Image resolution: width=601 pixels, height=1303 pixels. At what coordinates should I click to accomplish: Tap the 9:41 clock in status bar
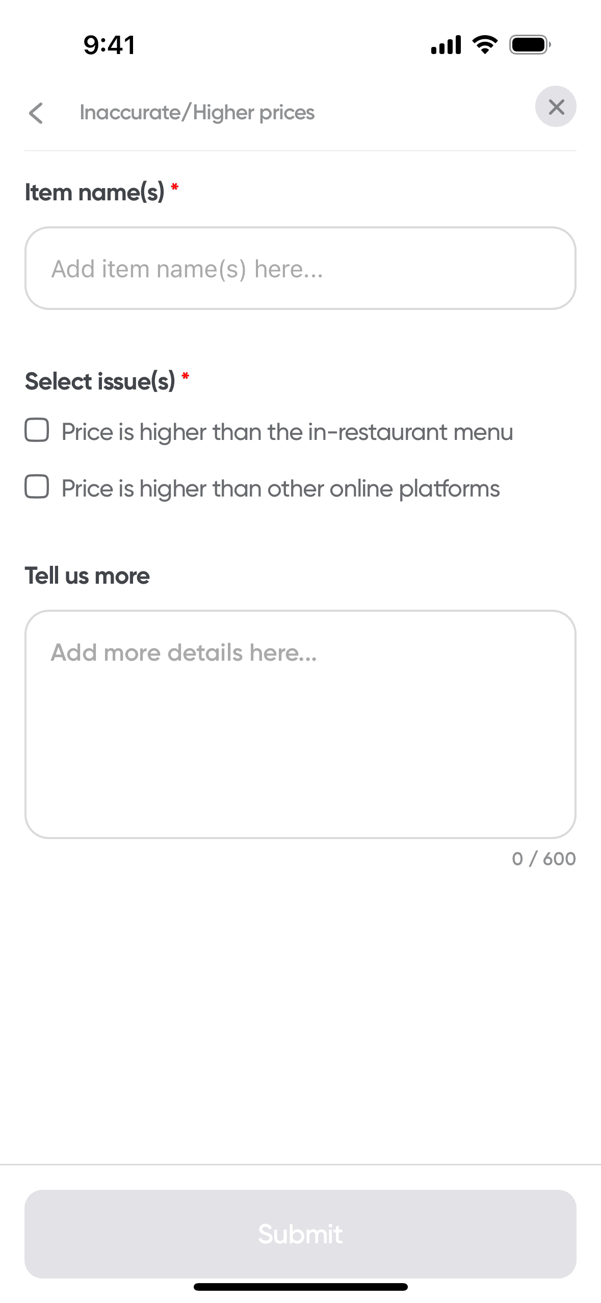[110, 45]
